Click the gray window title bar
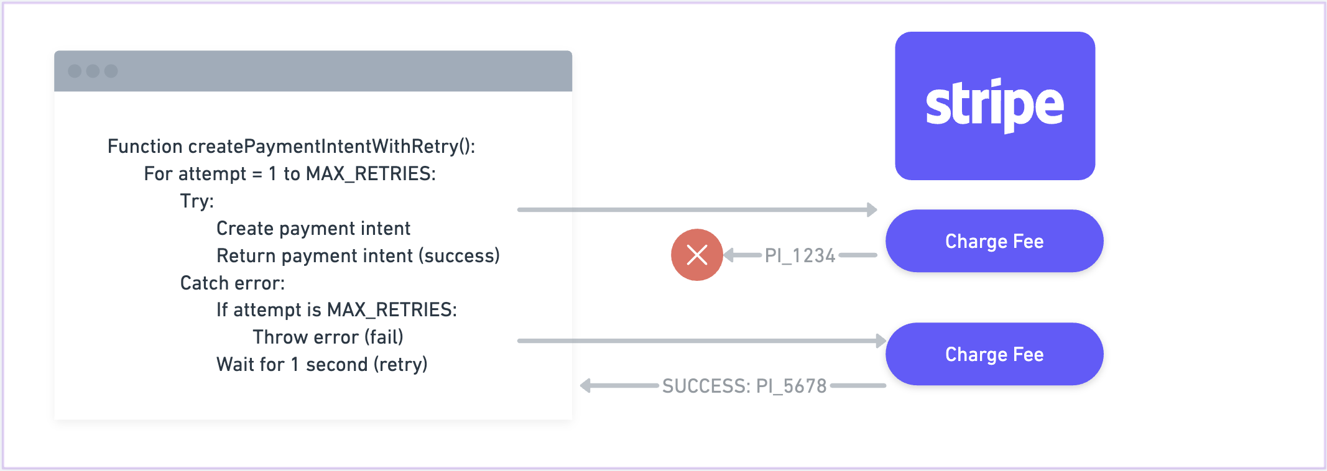Image resolution: width=1327 pixels, height=471 pixels. 313,71
